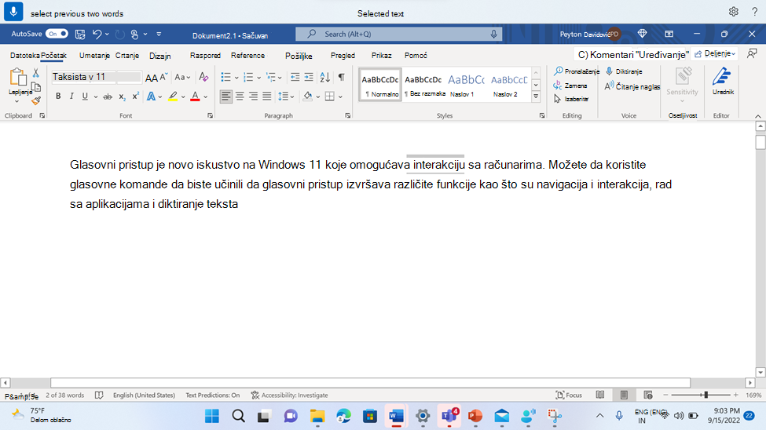Justify the paragraph text

(x=267, y=97)
